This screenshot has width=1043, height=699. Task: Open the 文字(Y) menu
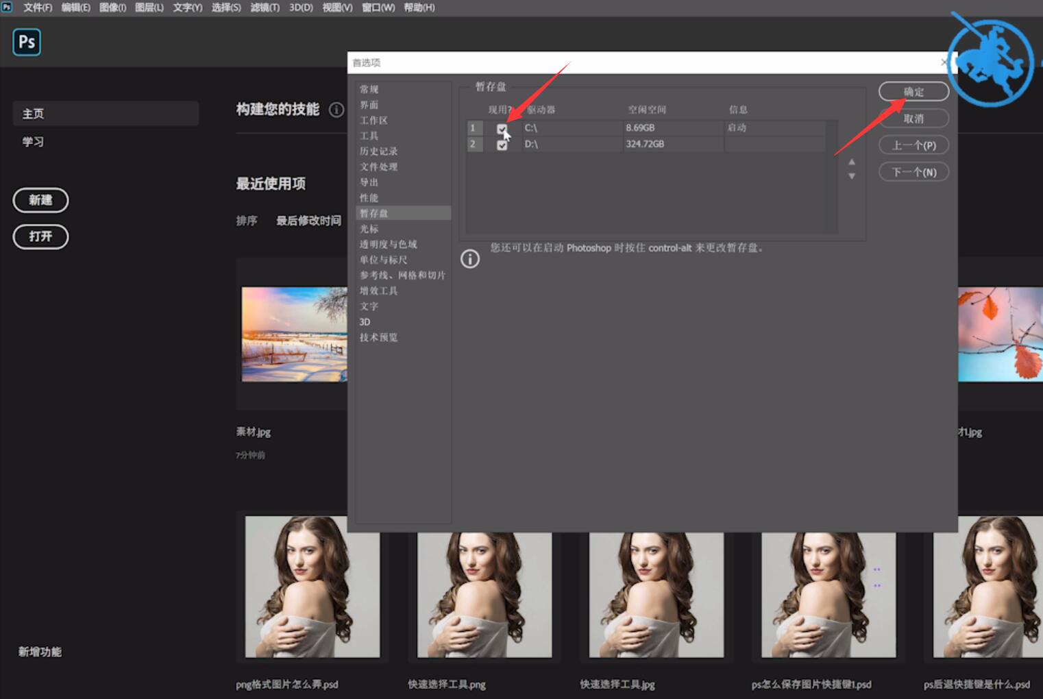[187, 8]
